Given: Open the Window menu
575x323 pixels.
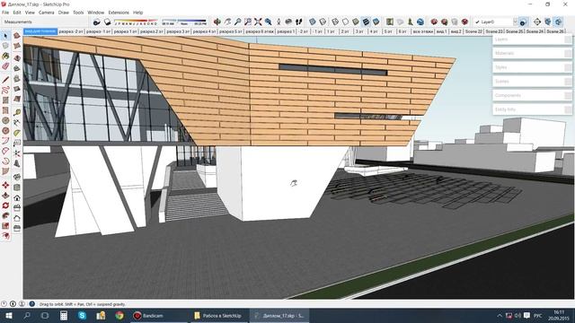Looking at the screenshot, I should 96,13.
